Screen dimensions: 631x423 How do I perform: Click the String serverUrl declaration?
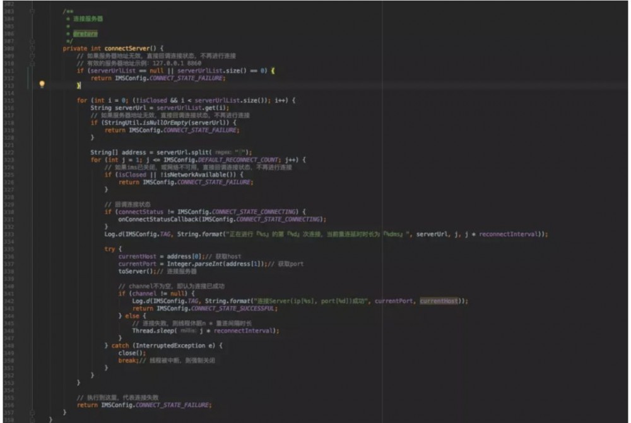[119, 108]
